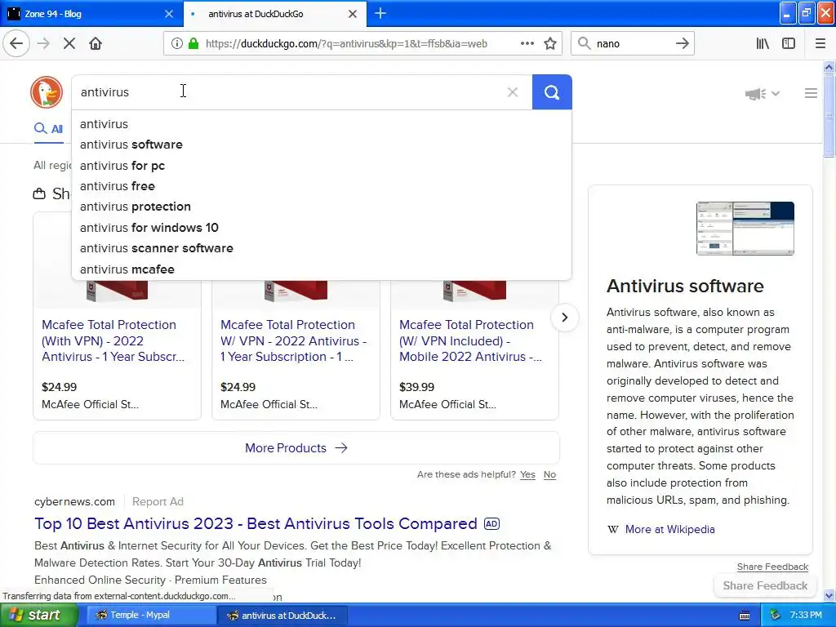Open More at Wikipedia link

coord(669,529)
